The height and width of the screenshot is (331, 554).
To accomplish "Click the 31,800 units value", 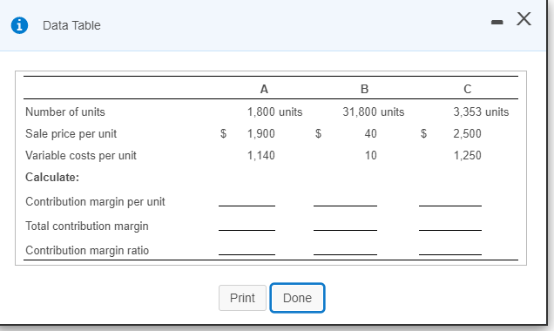I will 374,112.
